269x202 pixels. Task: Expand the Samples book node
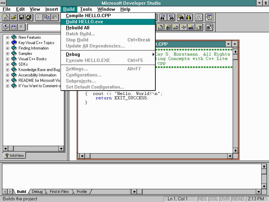point(7,53)
